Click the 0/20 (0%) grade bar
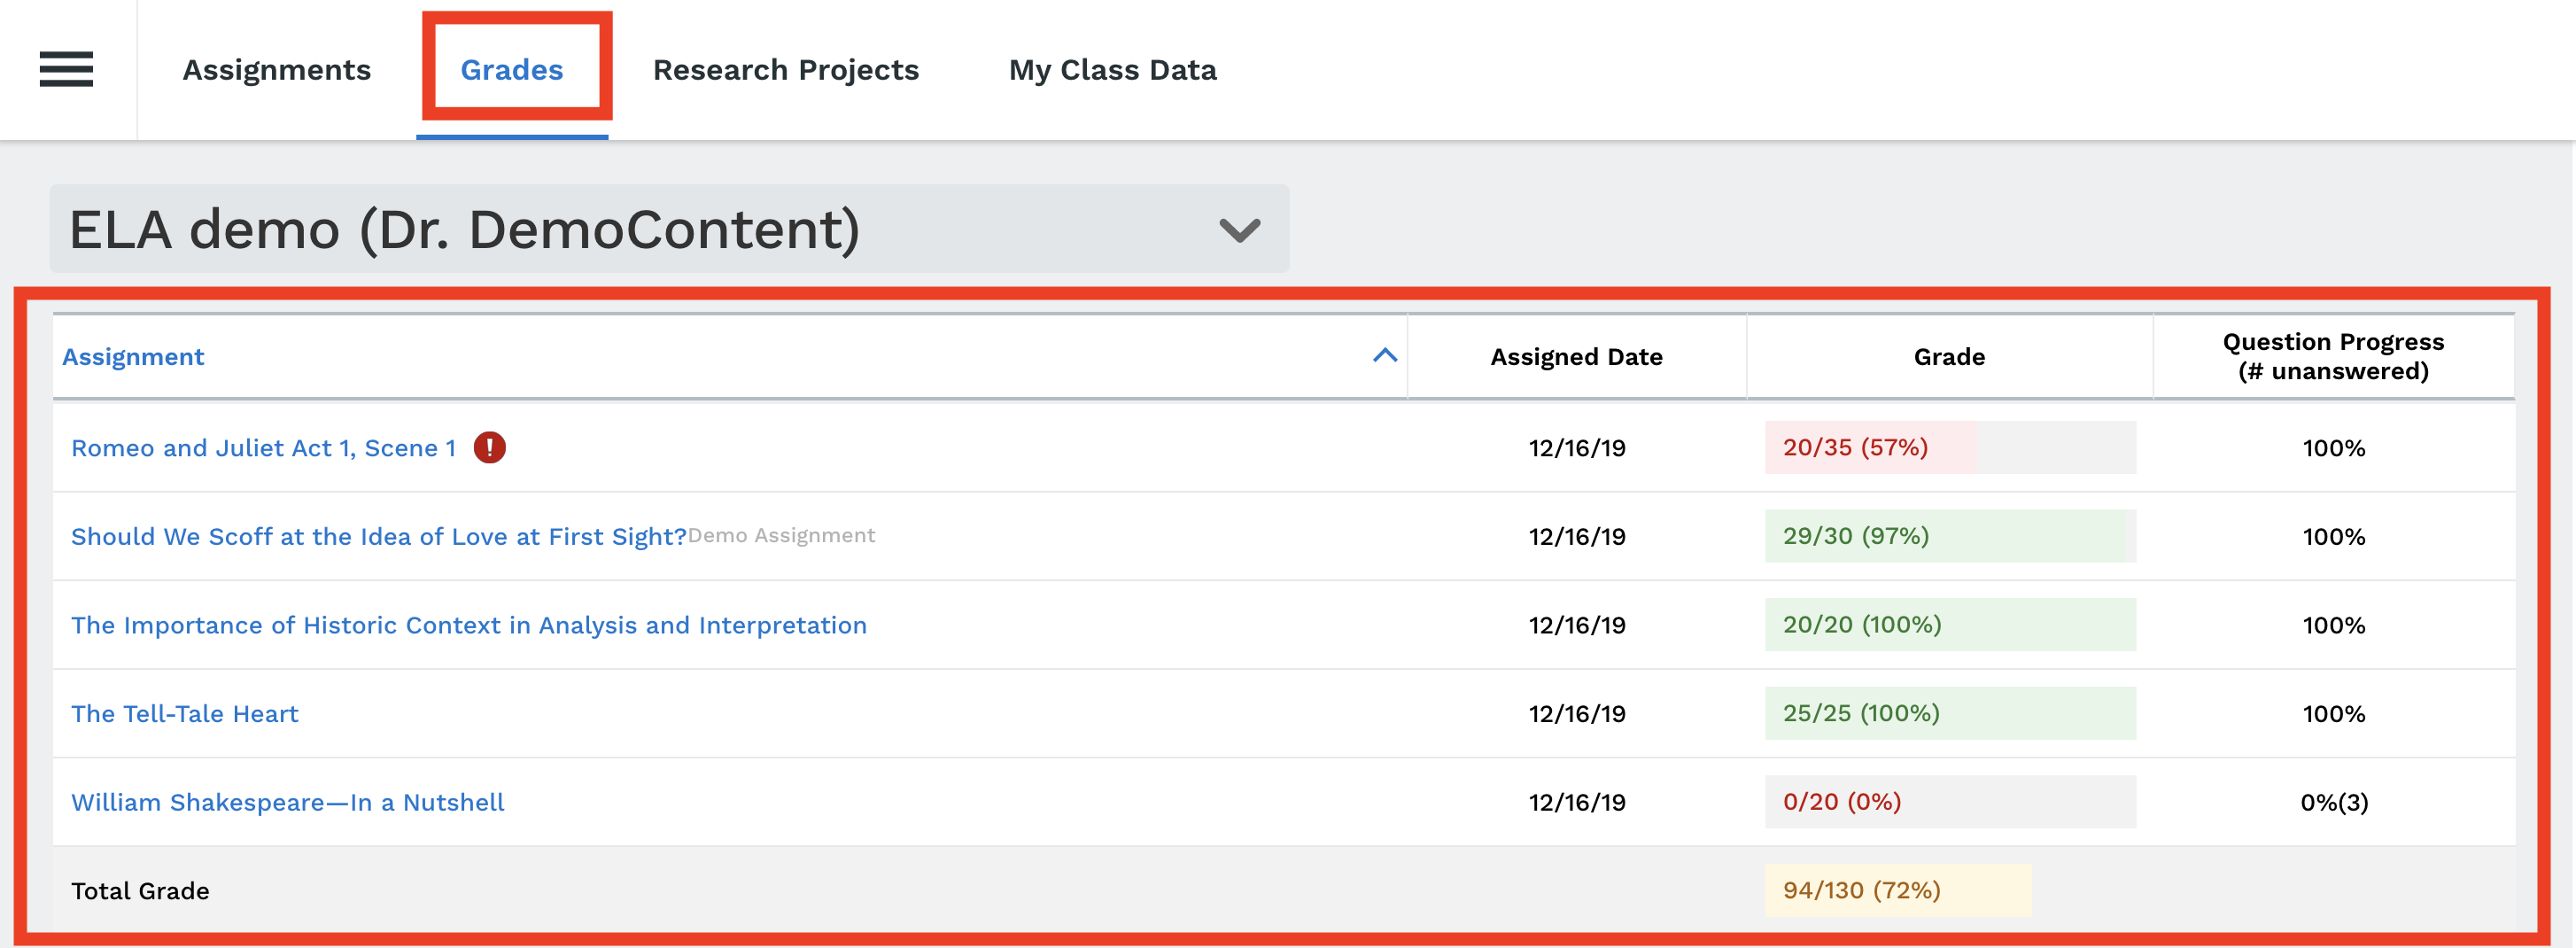The image size is (2576, 948). pos(1950,802)
